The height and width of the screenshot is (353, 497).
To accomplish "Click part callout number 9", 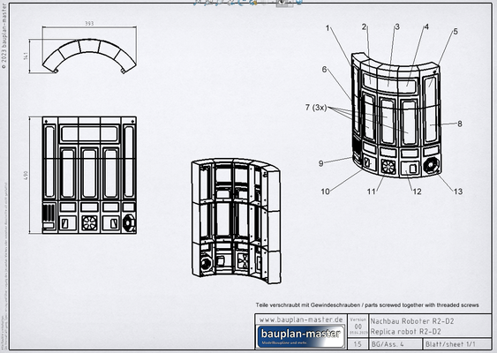I will 321,163.
